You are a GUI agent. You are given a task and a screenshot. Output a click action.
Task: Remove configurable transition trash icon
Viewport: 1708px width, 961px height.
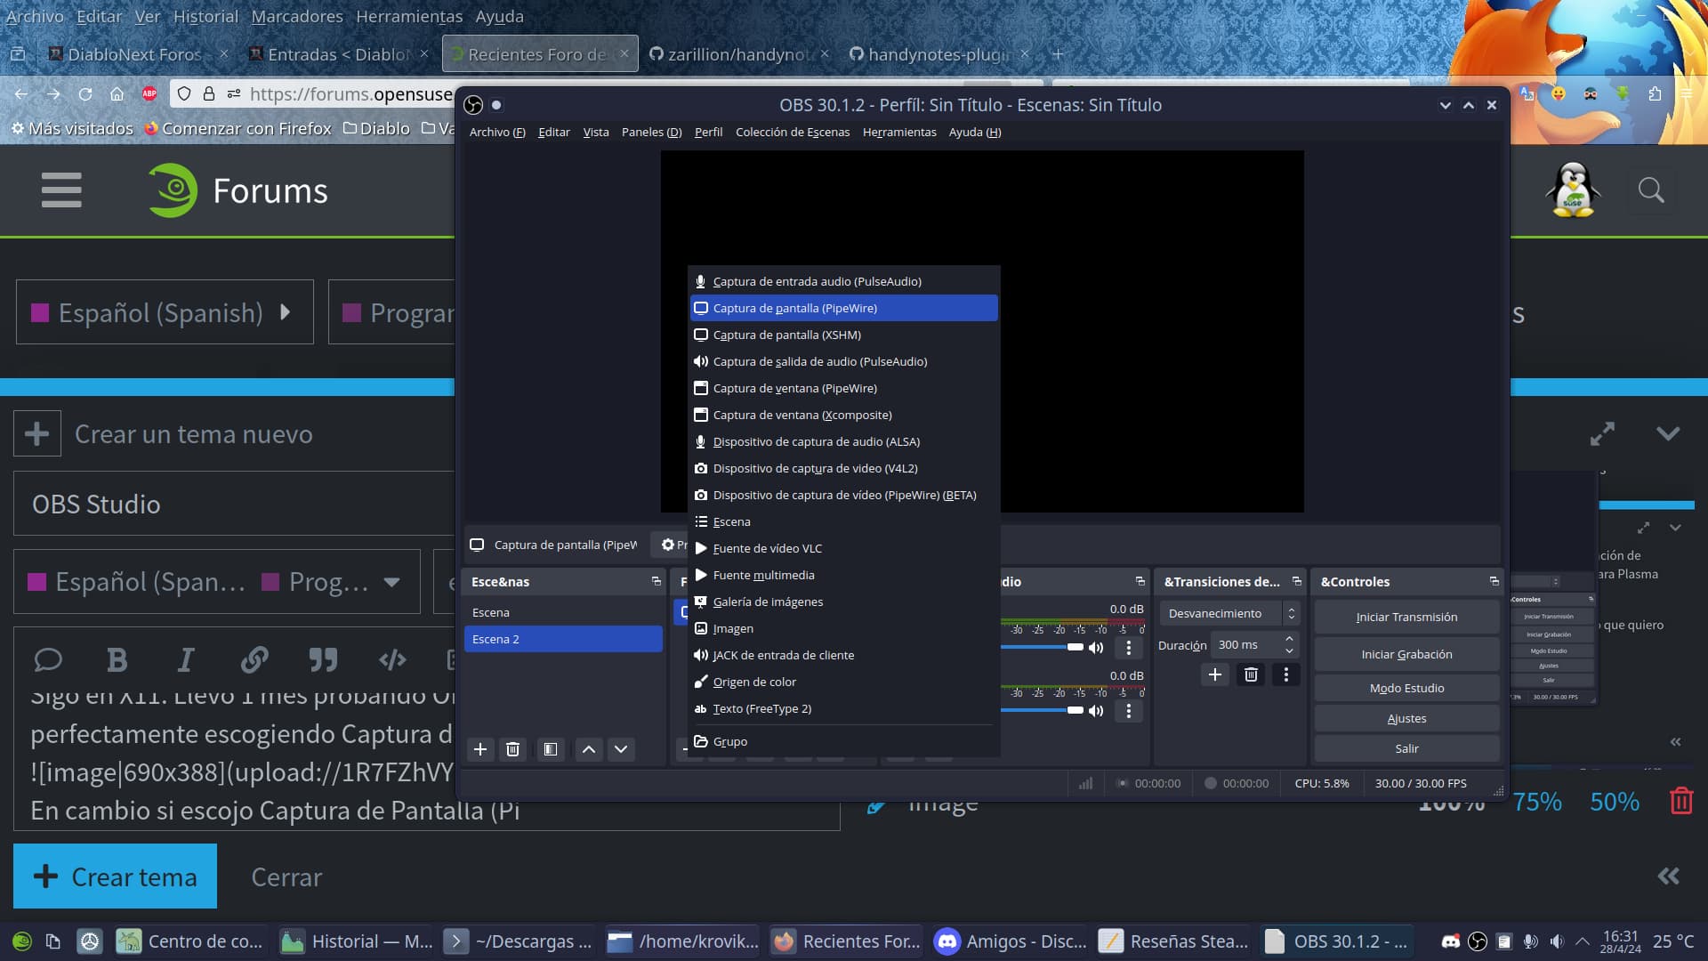click(x=1251, y=674)
